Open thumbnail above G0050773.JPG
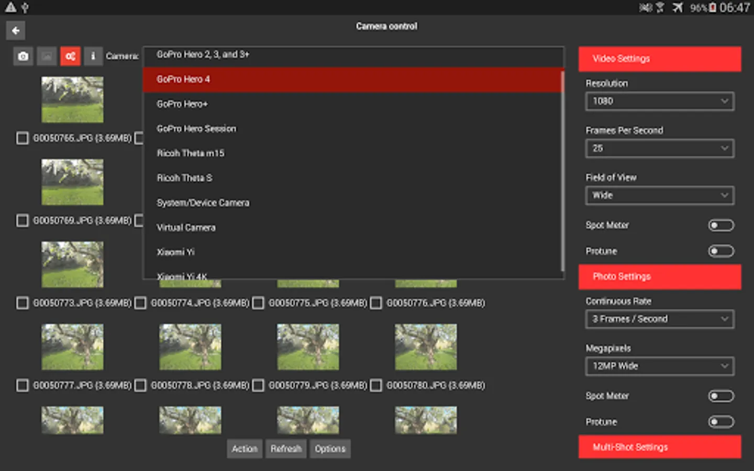The height and width of the screenshot is (471, 754). [72, 264]
